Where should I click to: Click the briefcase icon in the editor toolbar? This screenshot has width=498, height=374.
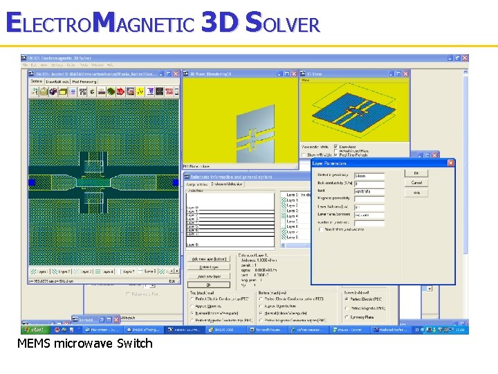tap(44, 92)
